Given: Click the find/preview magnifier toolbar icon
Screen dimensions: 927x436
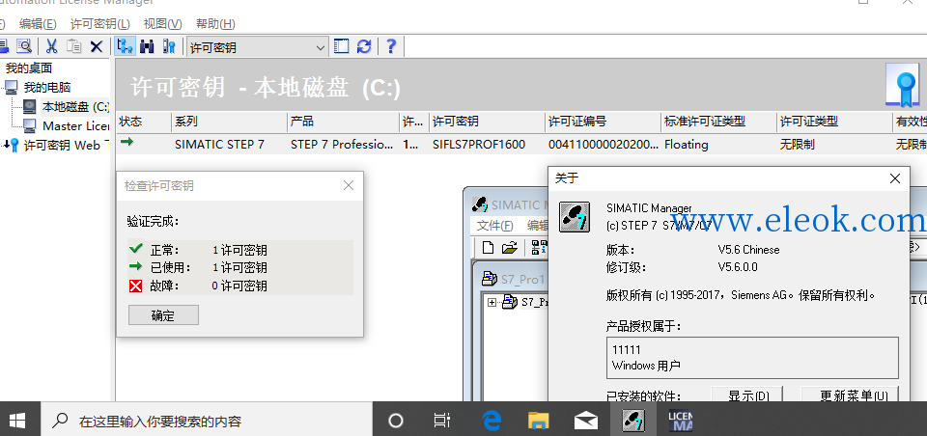Looking at the screenshot, I should click(x=23, y=46).
